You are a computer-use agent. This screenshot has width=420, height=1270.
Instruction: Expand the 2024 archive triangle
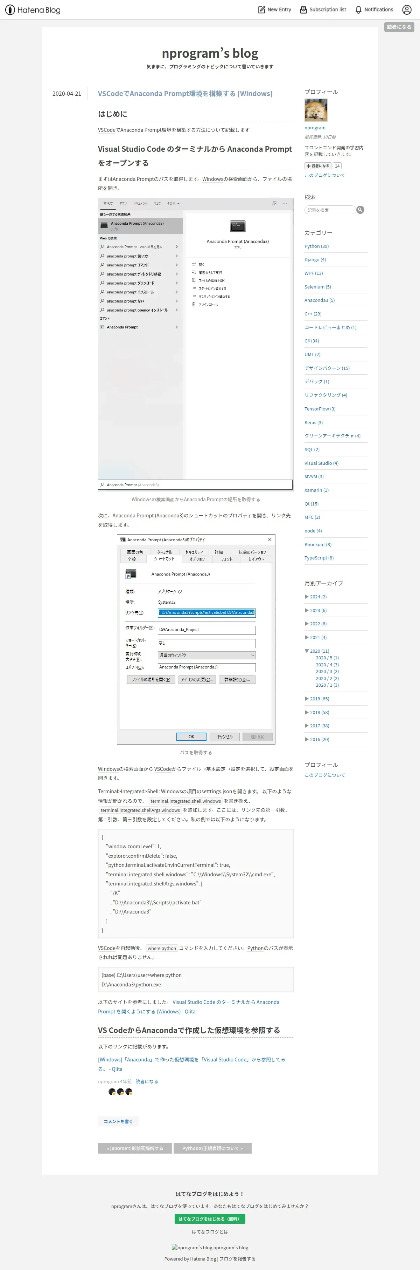click(307, 597)
